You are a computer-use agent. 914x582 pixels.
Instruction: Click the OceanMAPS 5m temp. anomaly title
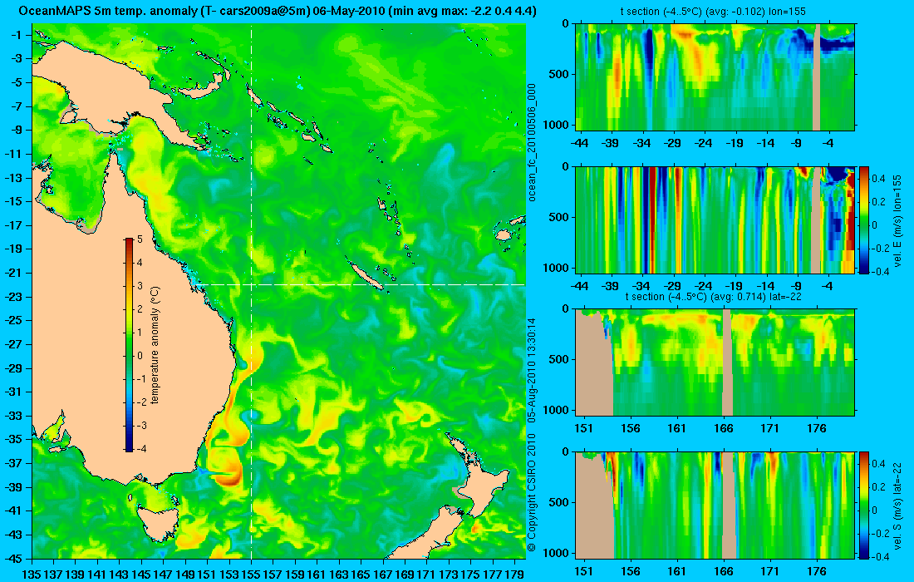click(x=278, y=11)
